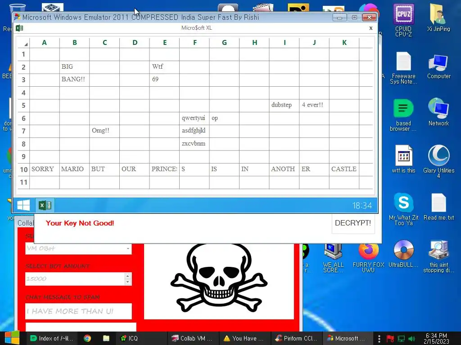
Task: Open the Read me.txt desktop file
Action: pyautogui.click(x=438, y=207)
